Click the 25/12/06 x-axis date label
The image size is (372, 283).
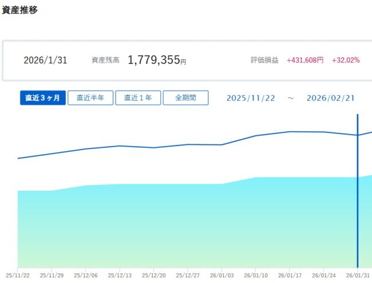pos(85,274)
